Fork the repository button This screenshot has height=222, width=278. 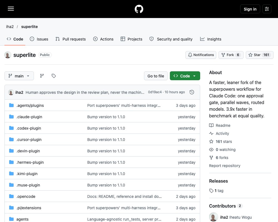(x=231, y=55)
